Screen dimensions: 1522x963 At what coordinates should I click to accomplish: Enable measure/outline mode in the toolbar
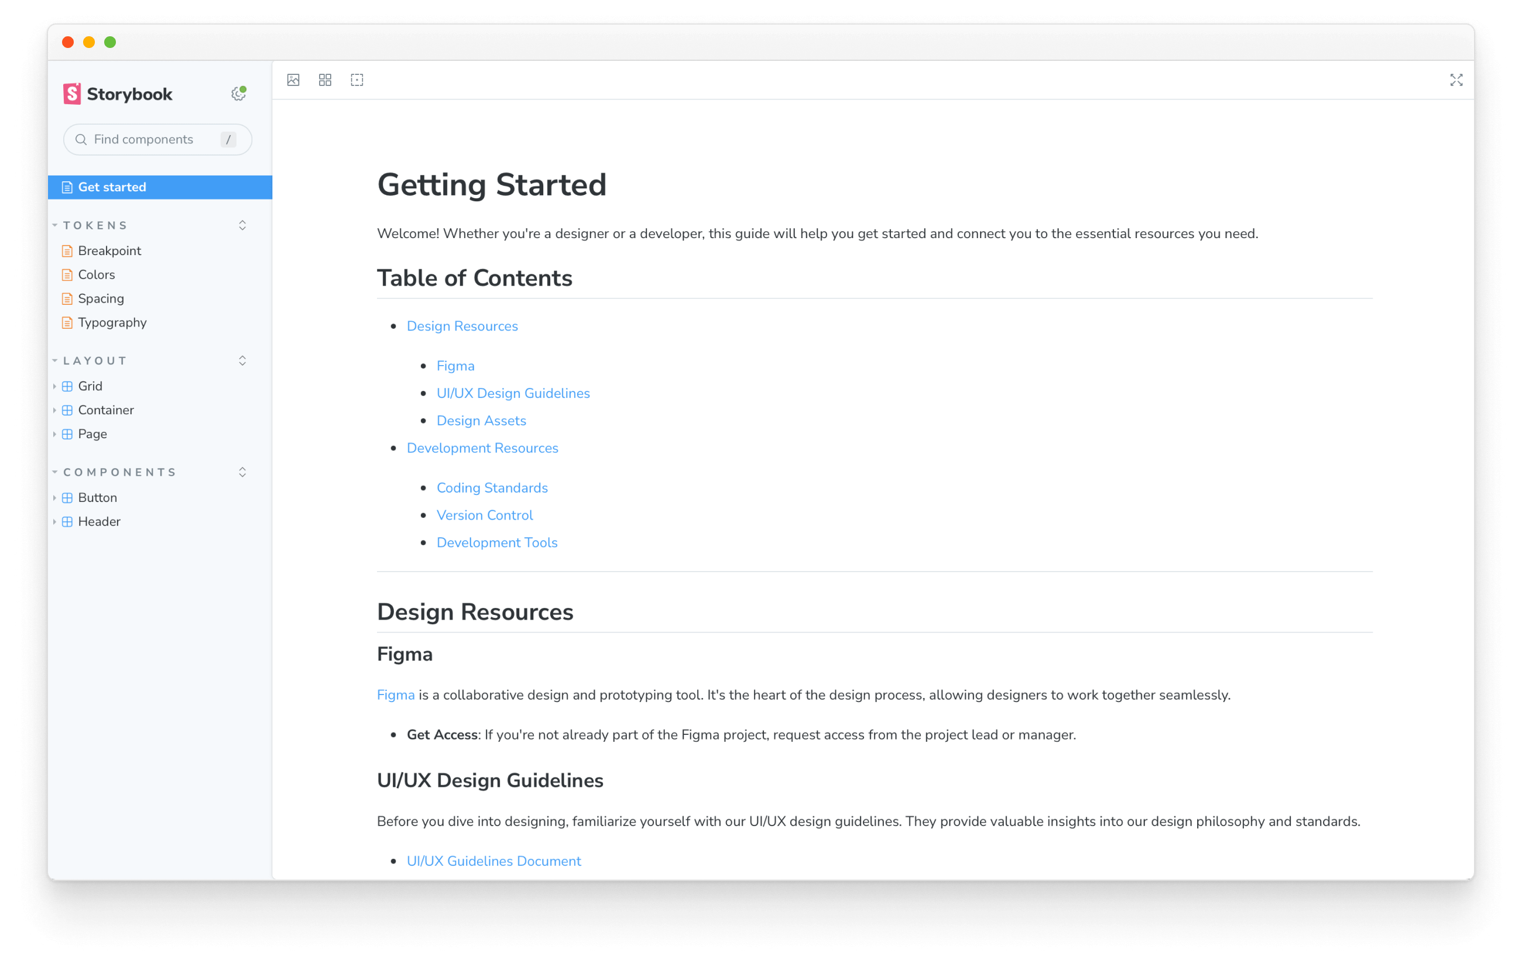[356, 80]
